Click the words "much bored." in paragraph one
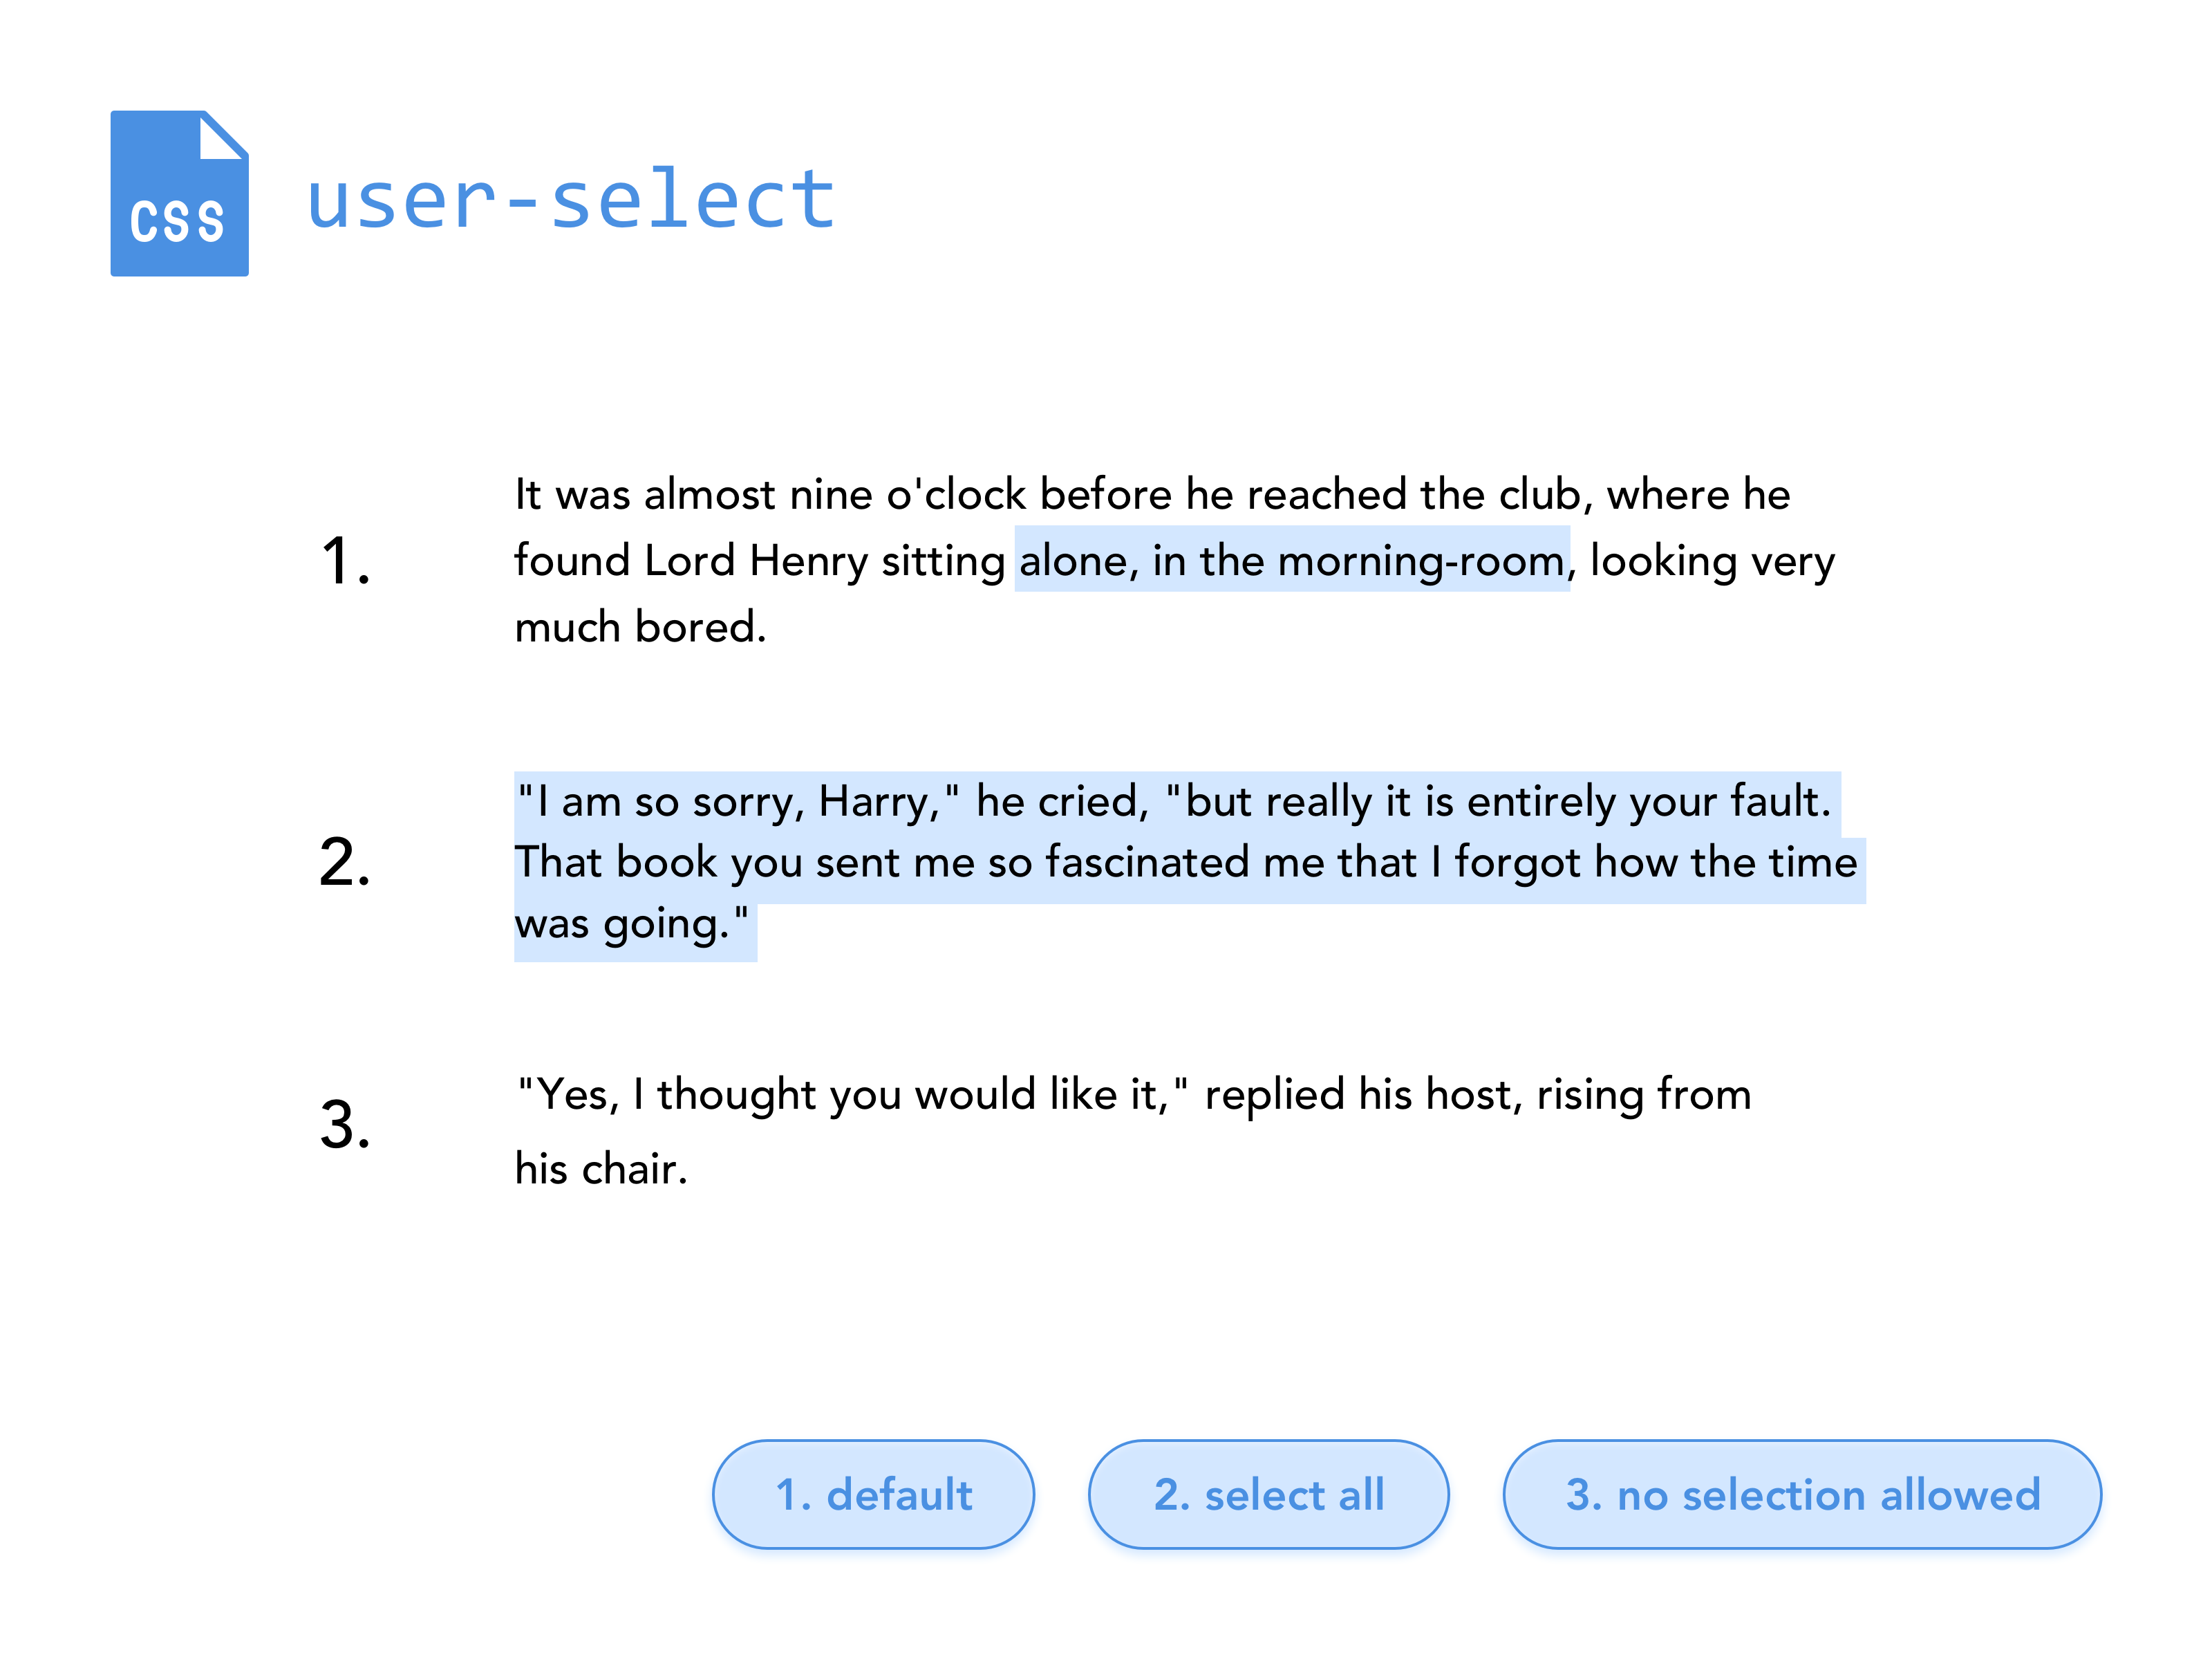 [640, 628]
